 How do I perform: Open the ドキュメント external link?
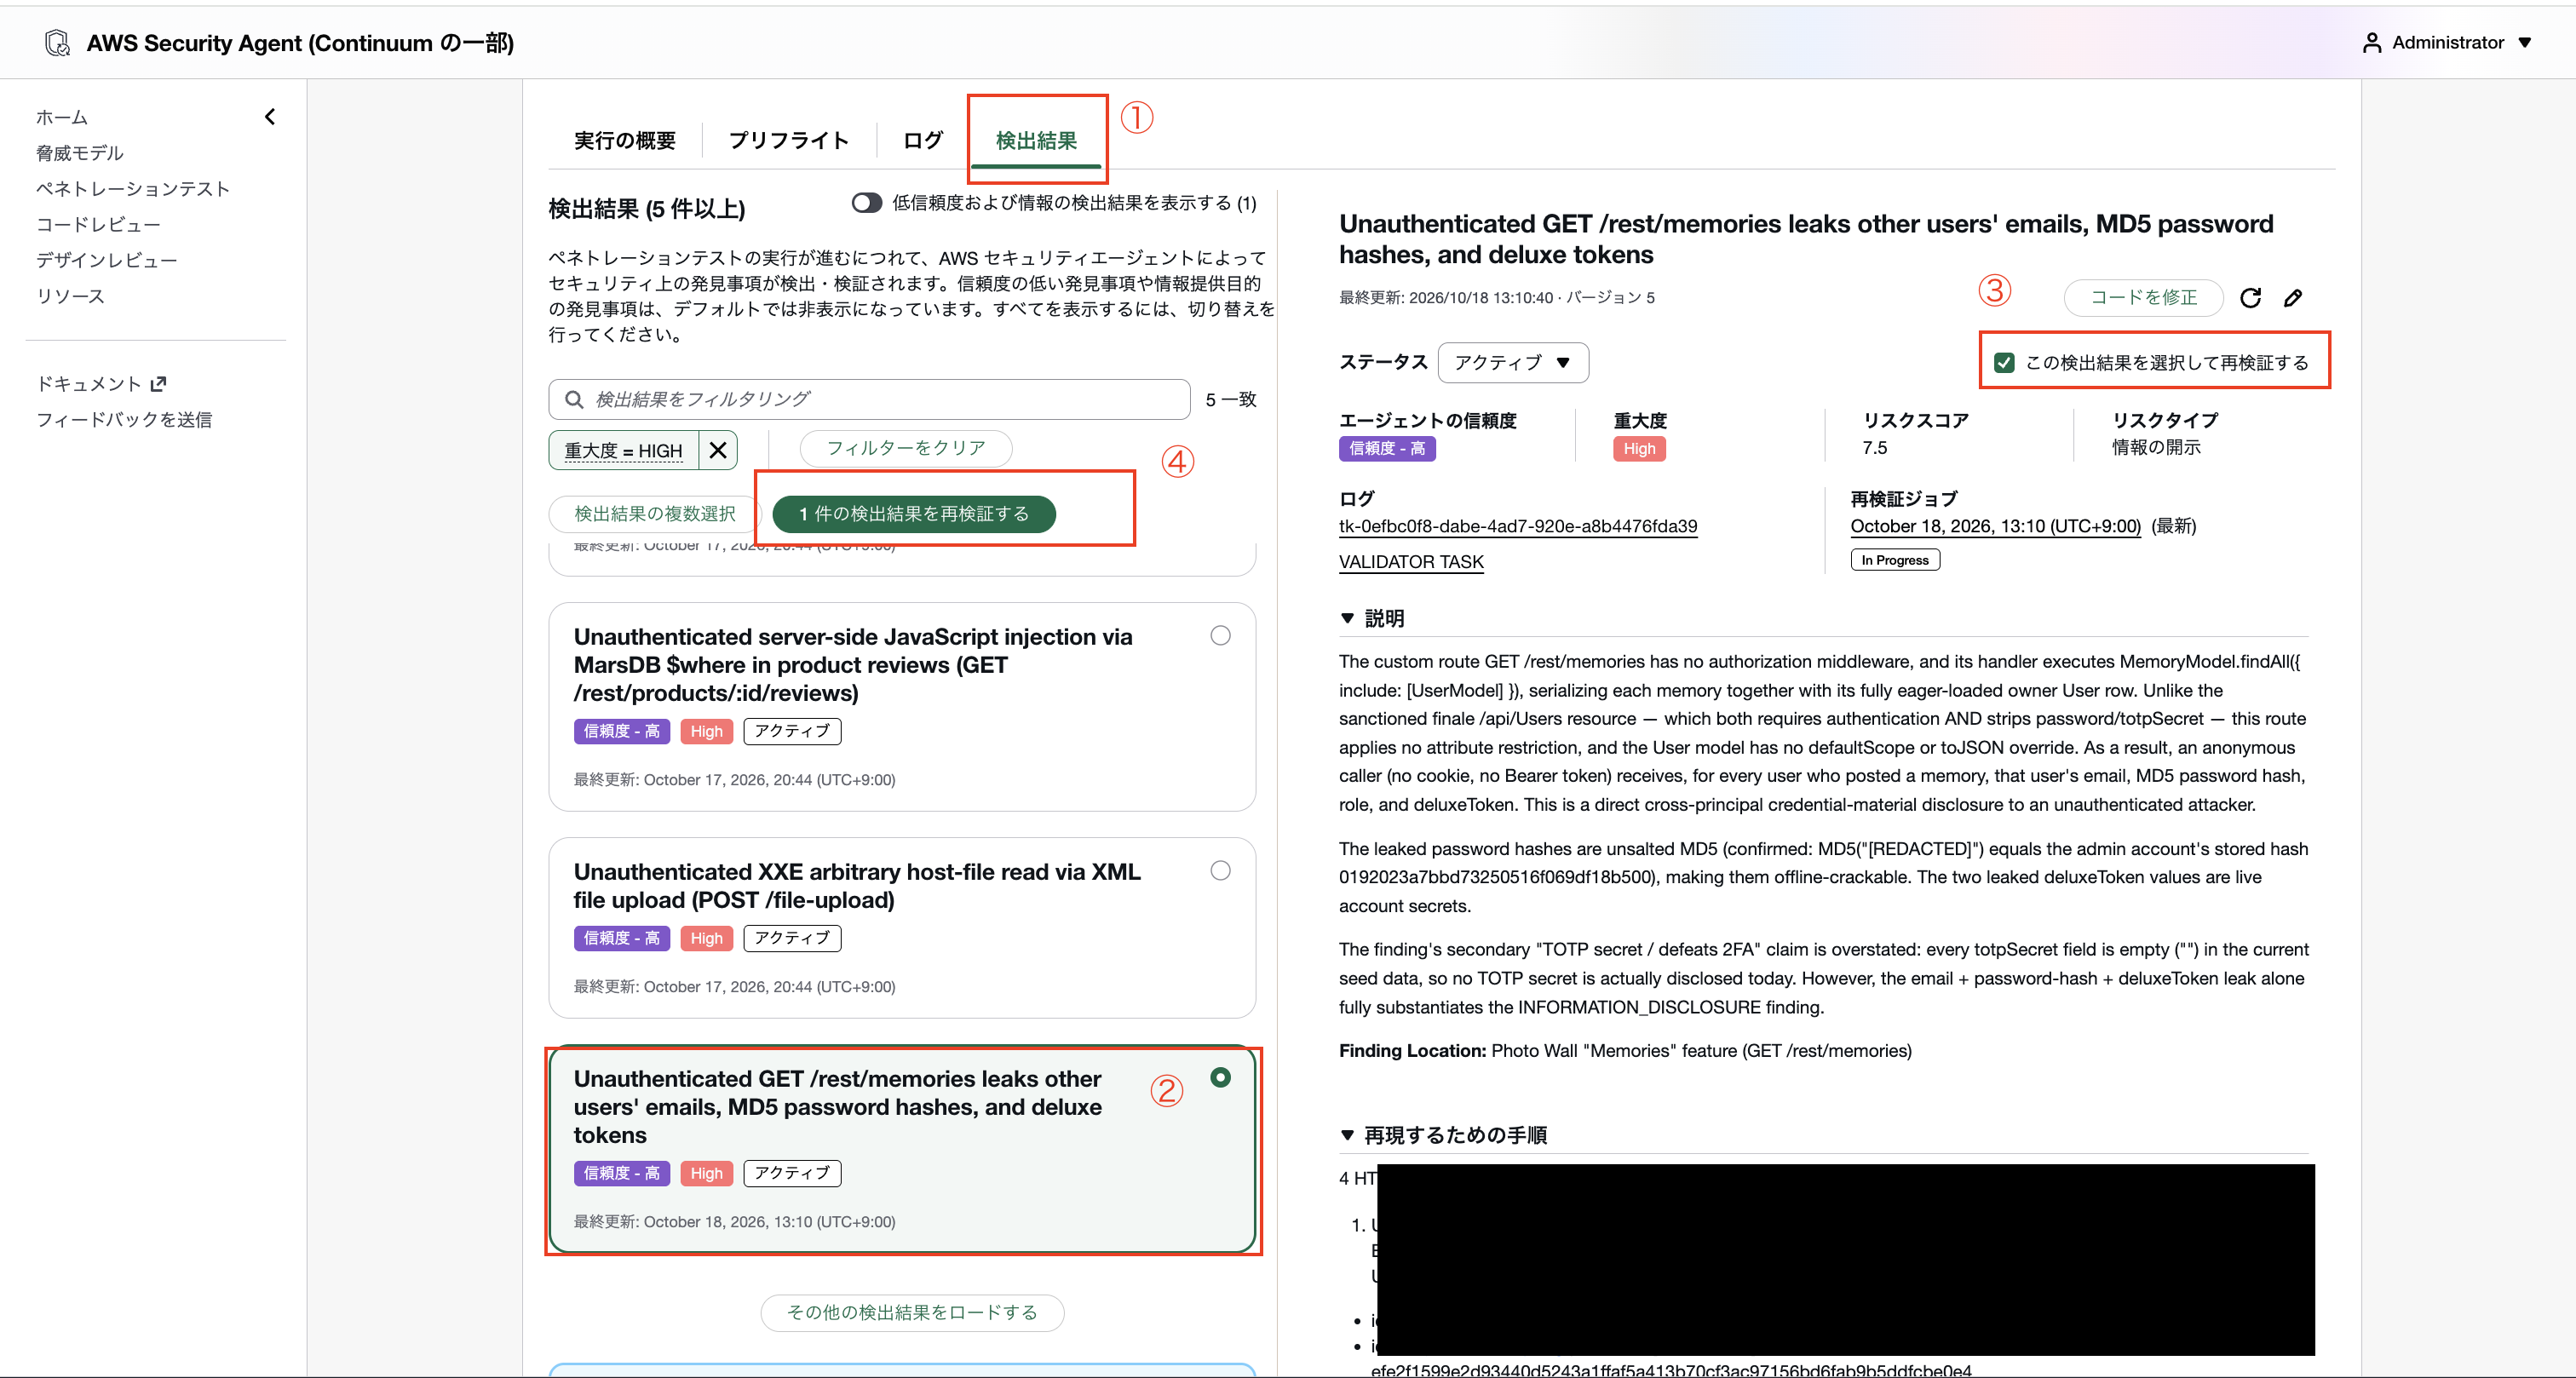pyautogui.click(x=101, y=384)
